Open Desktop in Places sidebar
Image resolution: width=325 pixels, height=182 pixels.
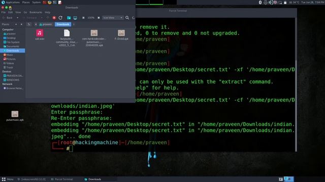tap(12, 38)
